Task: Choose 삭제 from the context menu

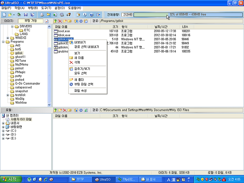Action: [88, 62]
